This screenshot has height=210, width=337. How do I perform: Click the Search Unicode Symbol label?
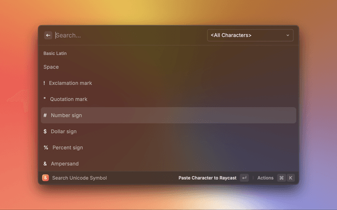coord(80,178)
